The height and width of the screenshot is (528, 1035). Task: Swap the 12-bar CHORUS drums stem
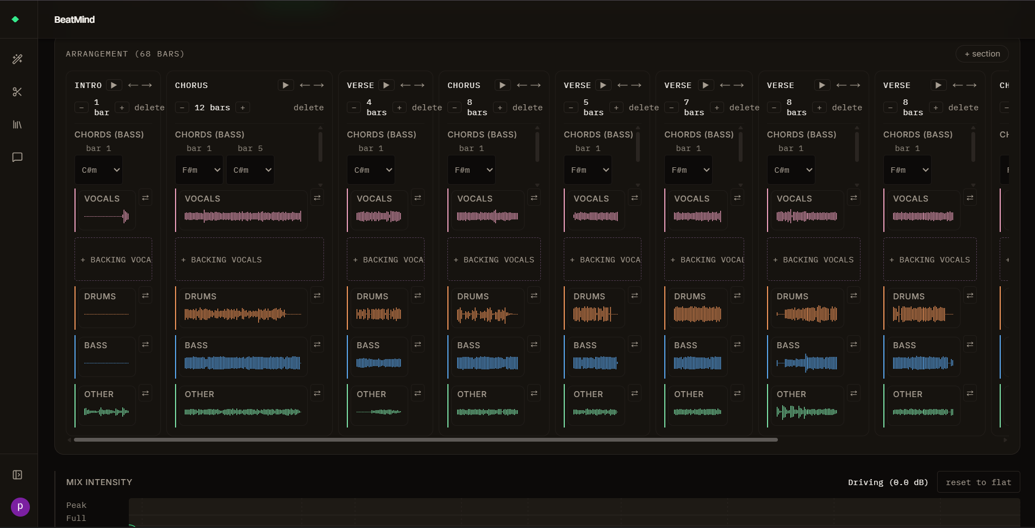(x=317, y=296)
